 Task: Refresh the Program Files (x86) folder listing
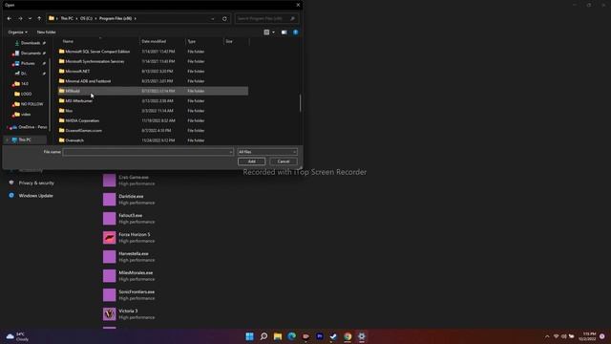[224, 18]
